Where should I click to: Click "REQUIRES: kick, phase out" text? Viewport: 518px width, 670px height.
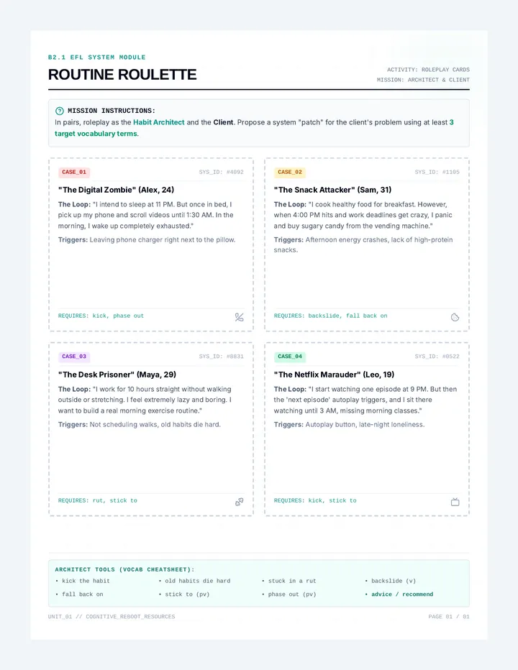[x=101, y=316]
